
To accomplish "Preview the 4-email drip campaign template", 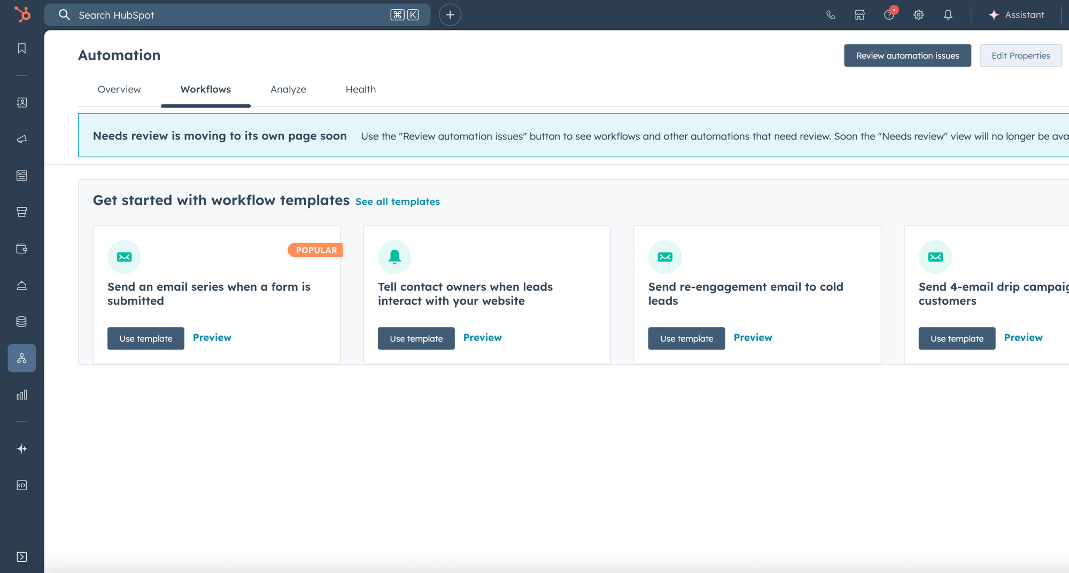I will 1024,337.
